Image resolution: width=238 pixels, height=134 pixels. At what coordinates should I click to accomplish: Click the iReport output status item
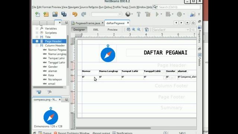click(101, 133)
